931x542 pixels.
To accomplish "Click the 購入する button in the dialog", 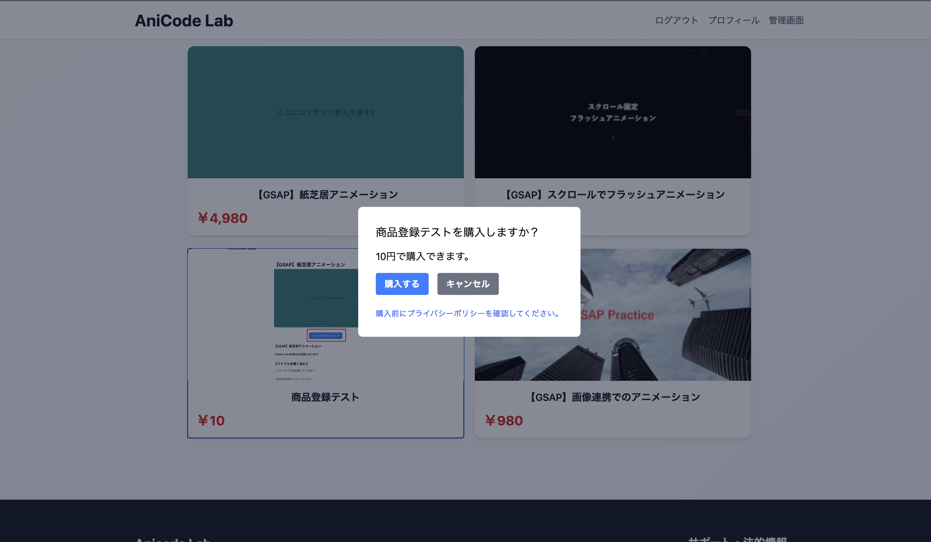I will (402, 284).
